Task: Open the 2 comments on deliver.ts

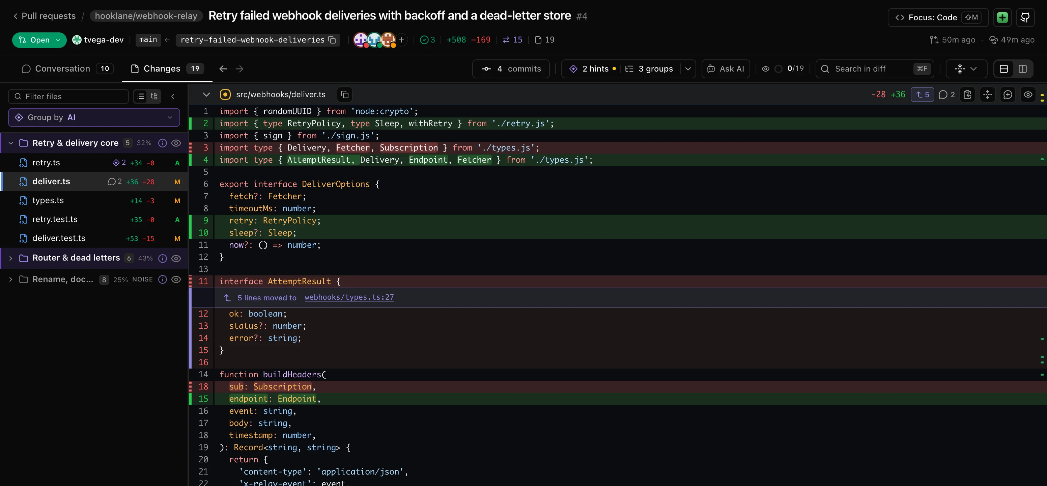Action: (x=946, y=94)
